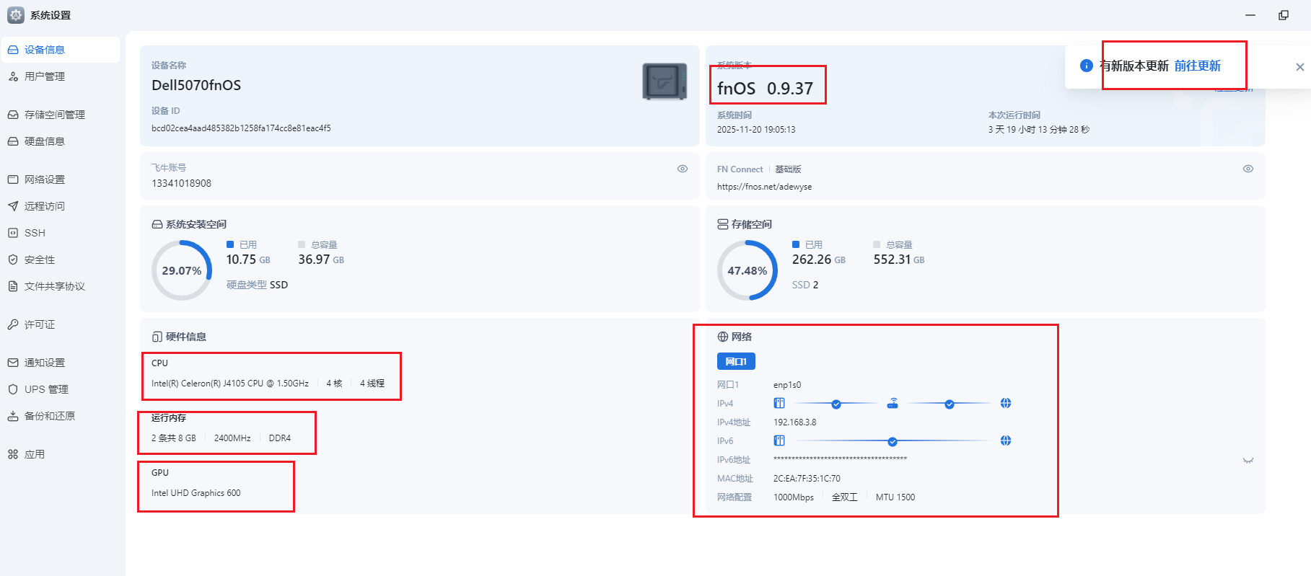Click the 2 条共 8 GB memory text
Viewport: 1311px width, 576px height.
point(174,438)
